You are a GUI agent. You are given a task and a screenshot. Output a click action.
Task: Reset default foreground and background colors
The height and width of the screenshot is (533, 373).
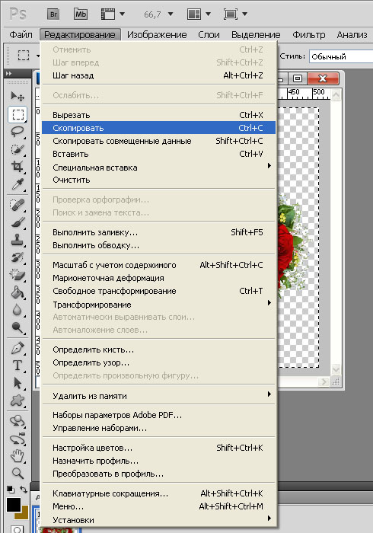click(x=11, y=490)
